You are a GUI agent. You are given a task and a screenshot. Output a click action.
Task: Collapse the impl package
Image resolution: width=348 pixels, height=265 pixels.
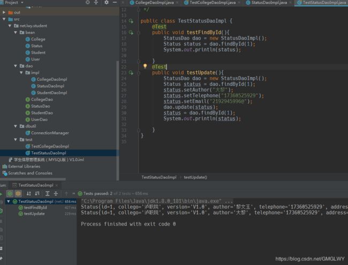(x=21, y=73)
